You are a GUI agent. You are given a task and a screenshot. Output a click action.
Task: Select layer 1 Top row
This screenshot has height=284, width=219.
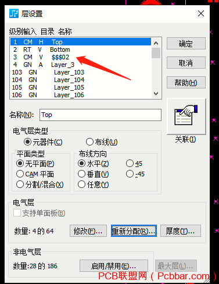pyautogui.click(x=81, y=42)
